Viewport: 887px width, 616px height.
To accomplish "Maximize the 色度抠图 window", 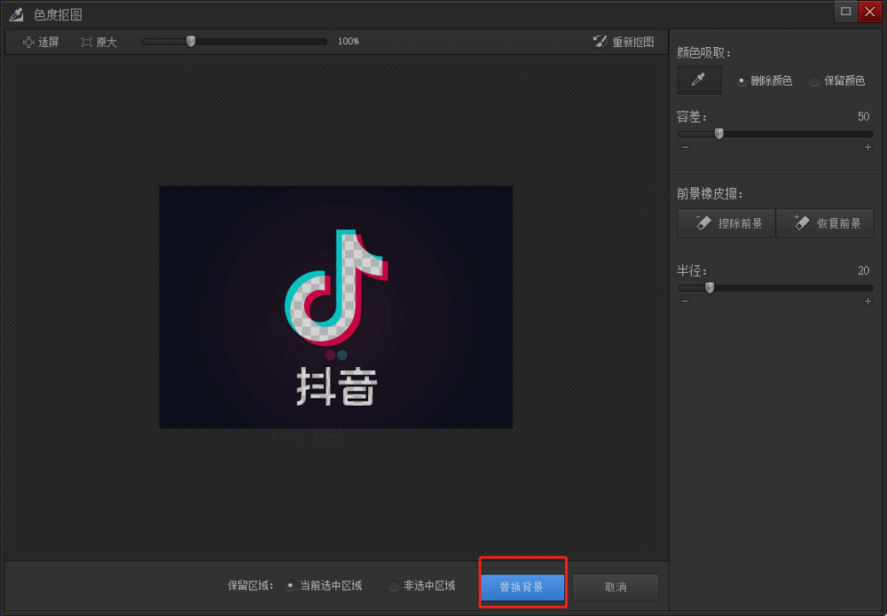I will tap(845, 12).
